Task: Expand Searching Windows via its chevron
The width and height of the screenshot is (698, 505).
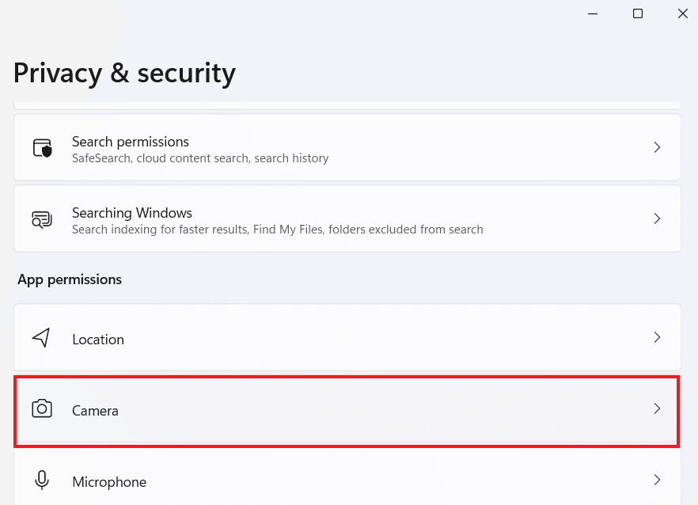Action: coord(657,218)
